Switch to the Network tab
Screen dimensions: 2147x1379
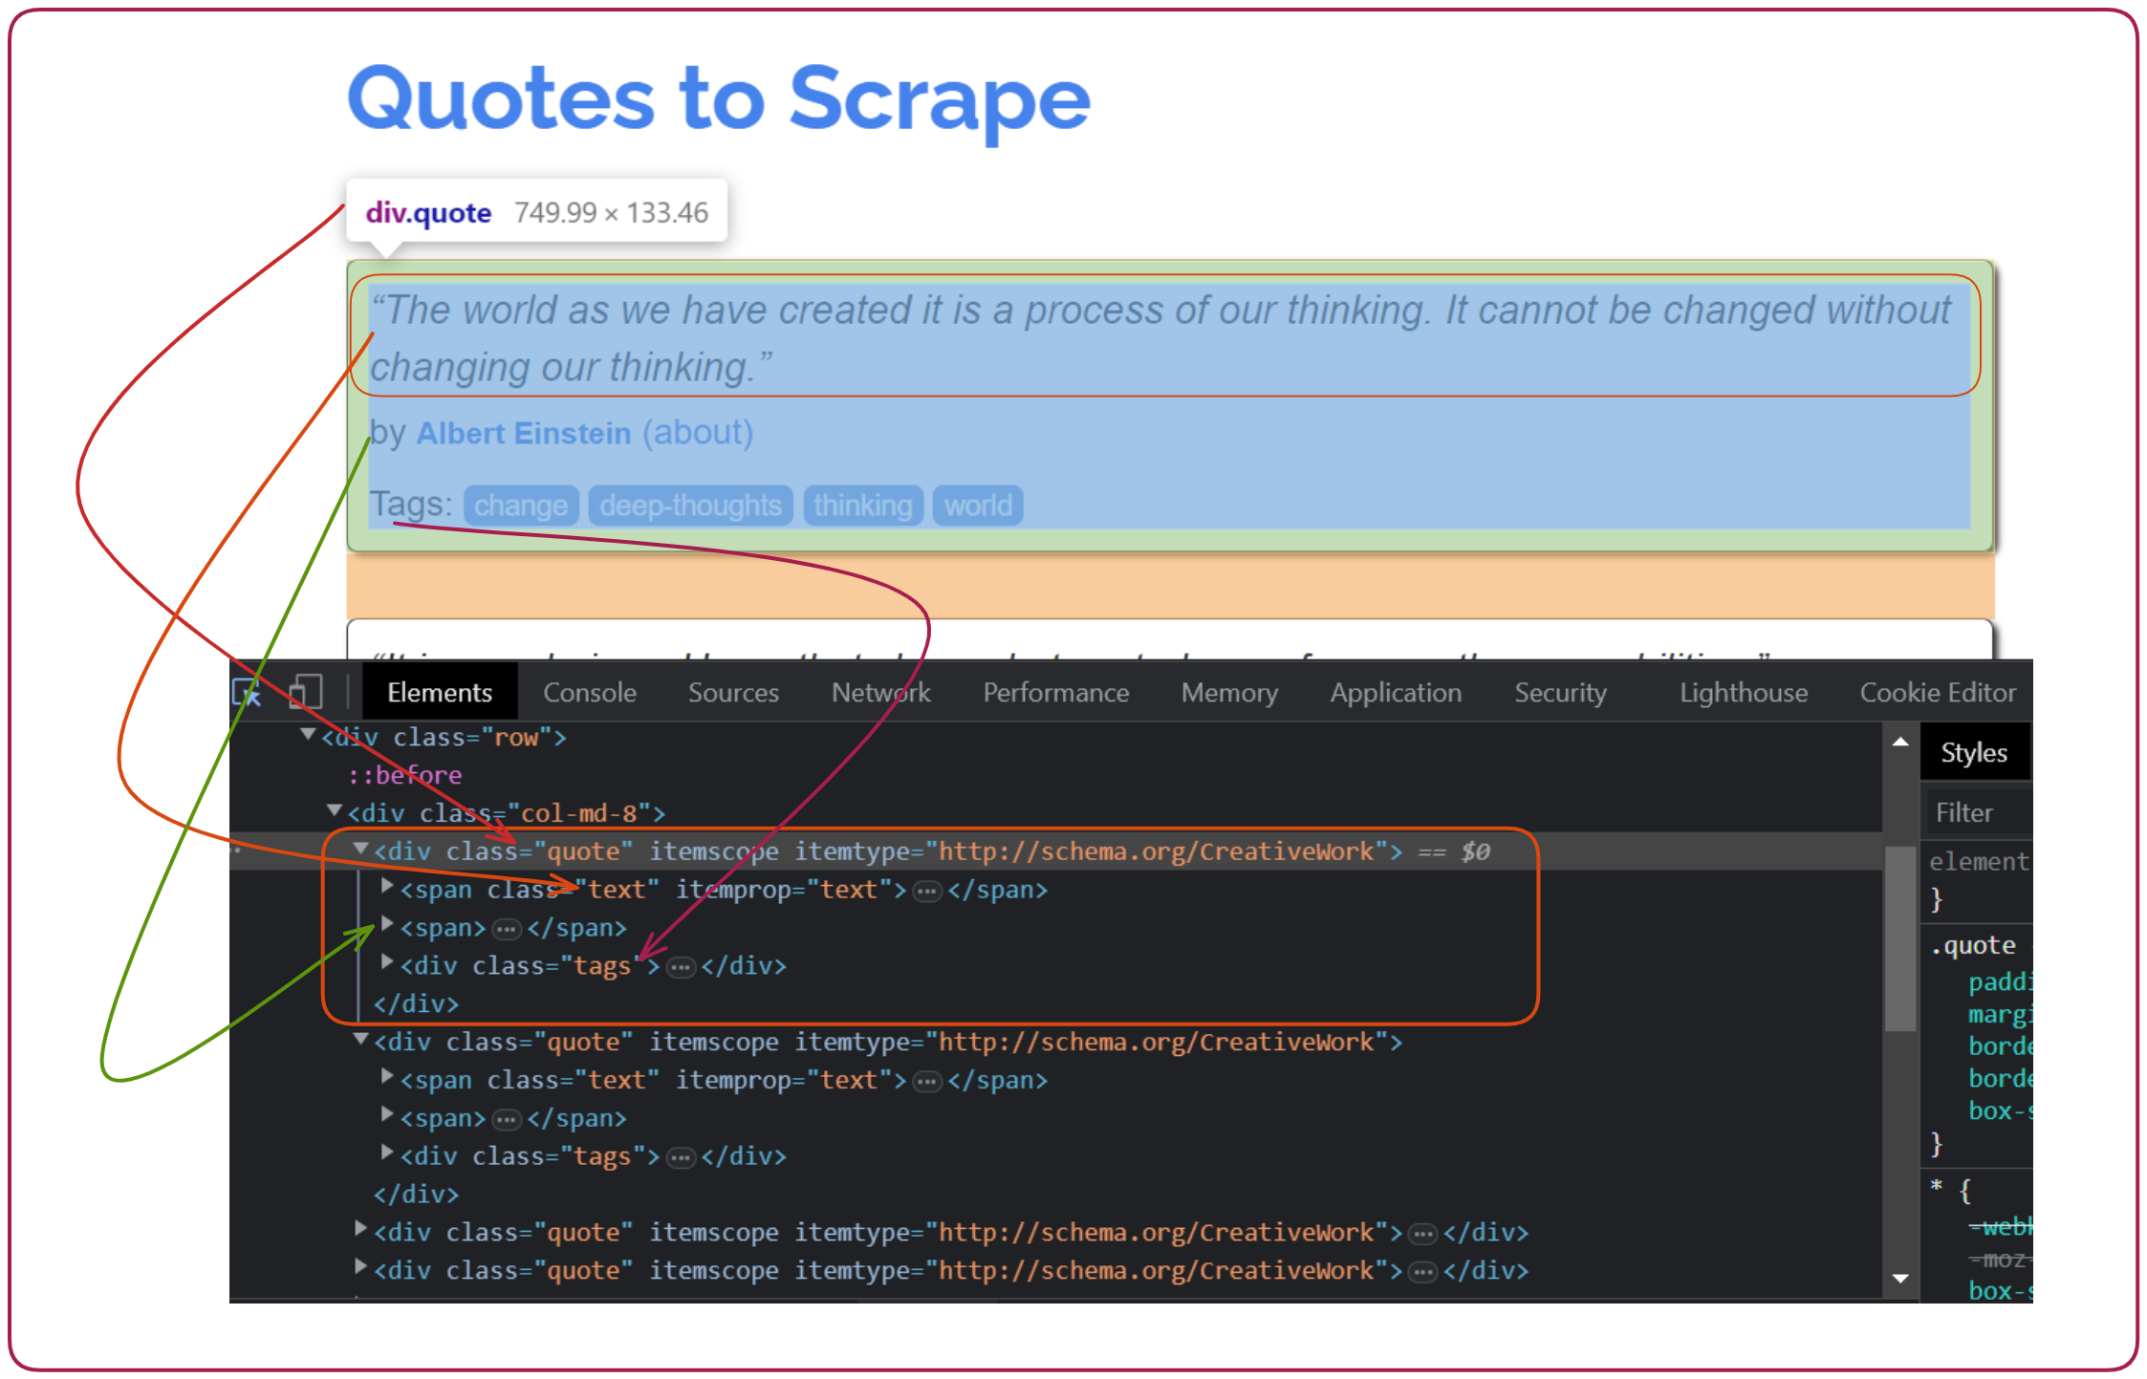(x=880, y=692)
